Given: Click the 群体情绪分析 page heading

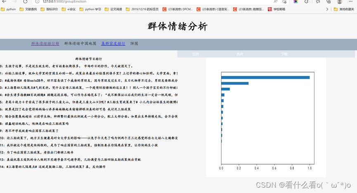Looking at the screenshot, I should pyautogui.click(x=177, y=26).
